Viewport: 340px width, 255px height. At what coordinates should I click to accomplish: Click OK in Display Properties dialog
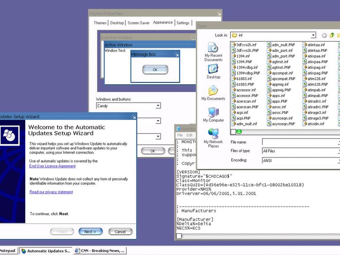(153, 151)
